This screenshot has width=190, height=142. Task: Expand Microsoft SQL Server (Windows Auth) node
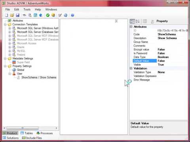click(x=9, y=28)
